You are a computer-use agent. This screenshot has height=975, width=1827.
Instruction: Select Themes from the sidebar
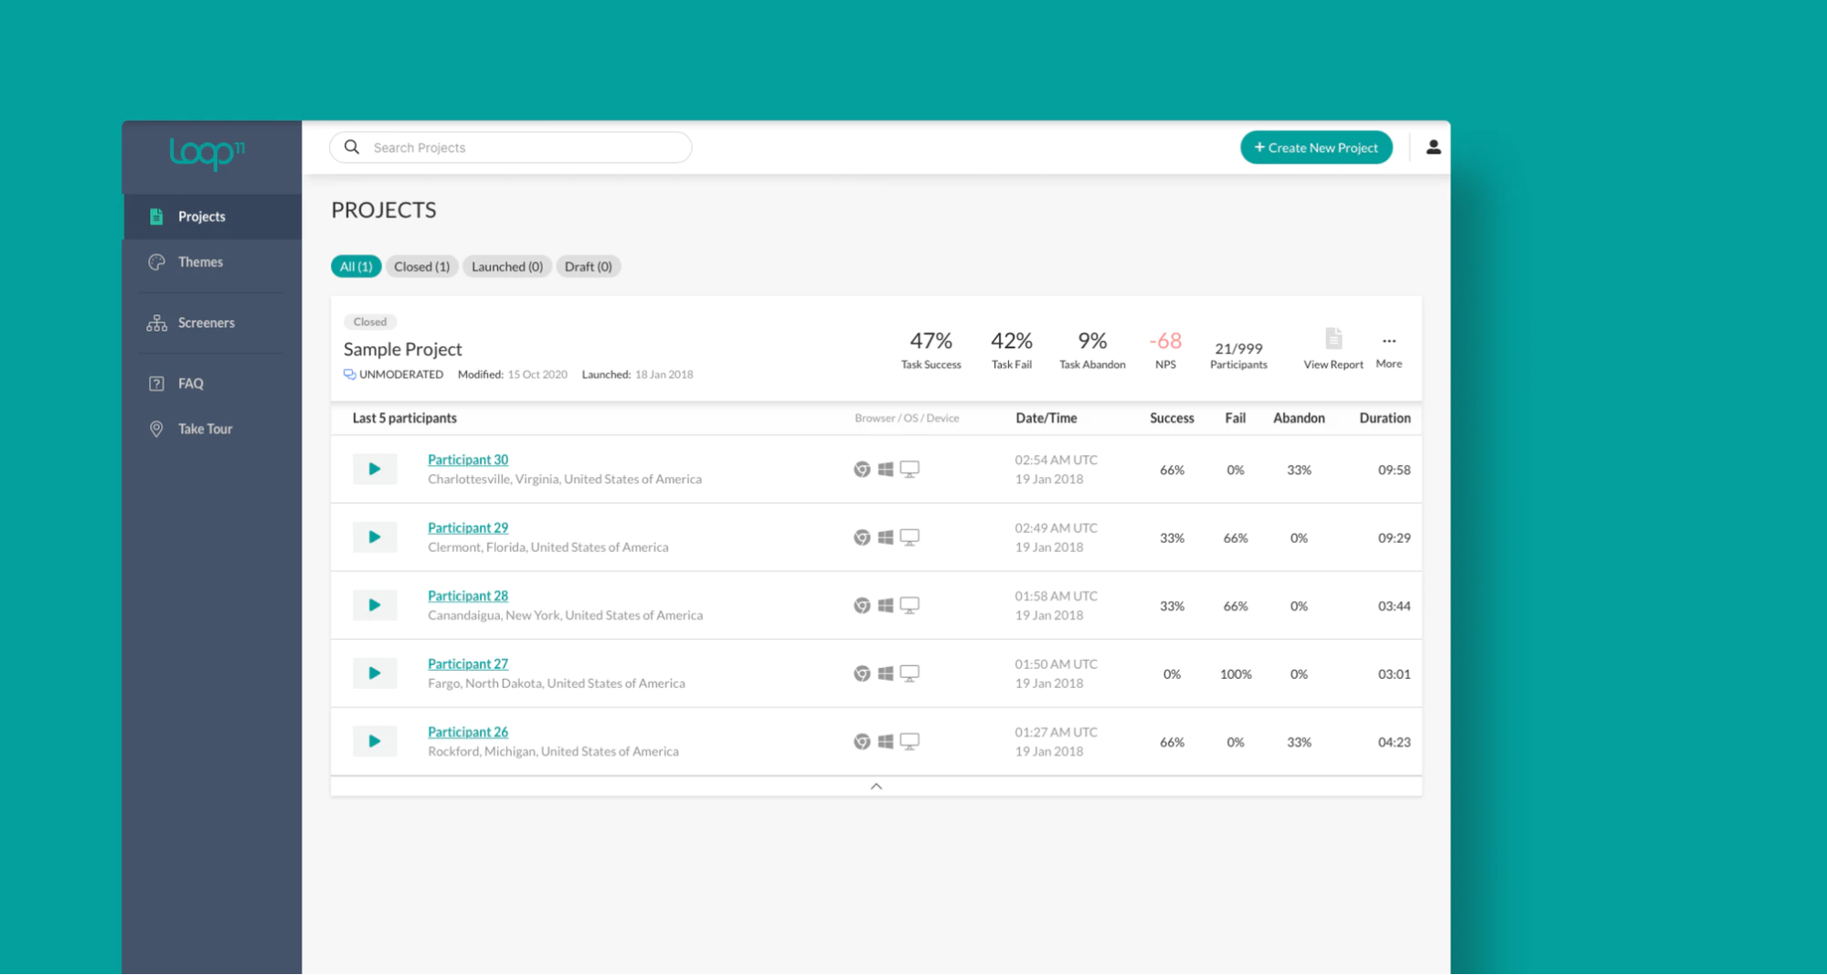pyautogui.click(x=199, y=261)
